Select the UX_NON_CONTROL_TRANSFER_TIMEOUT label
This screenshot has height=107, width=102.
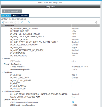tap(27, 37)
